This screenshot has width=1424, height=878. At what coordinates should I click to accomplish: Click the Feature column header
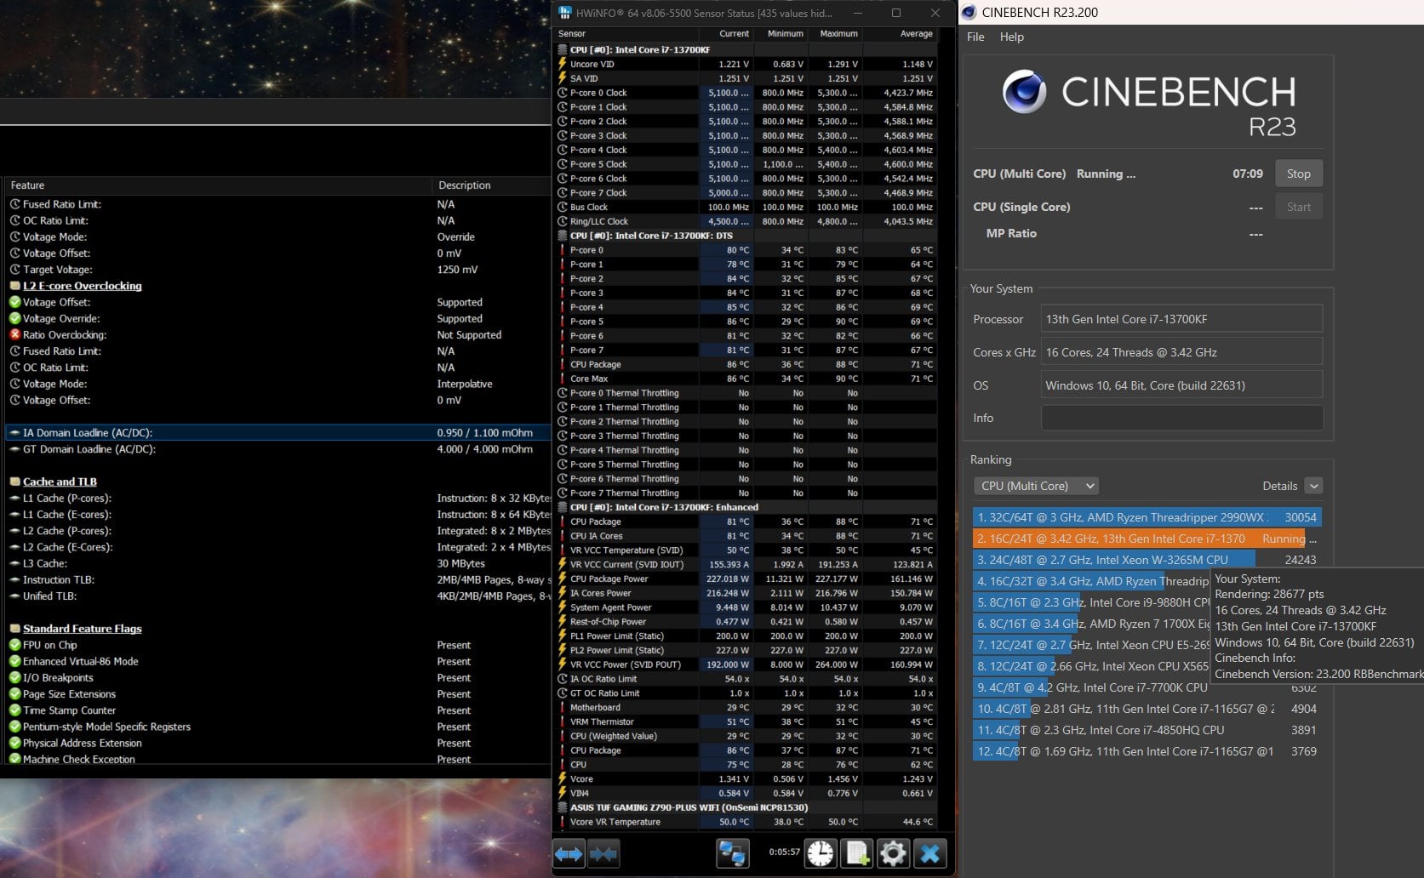click(27, 185)
